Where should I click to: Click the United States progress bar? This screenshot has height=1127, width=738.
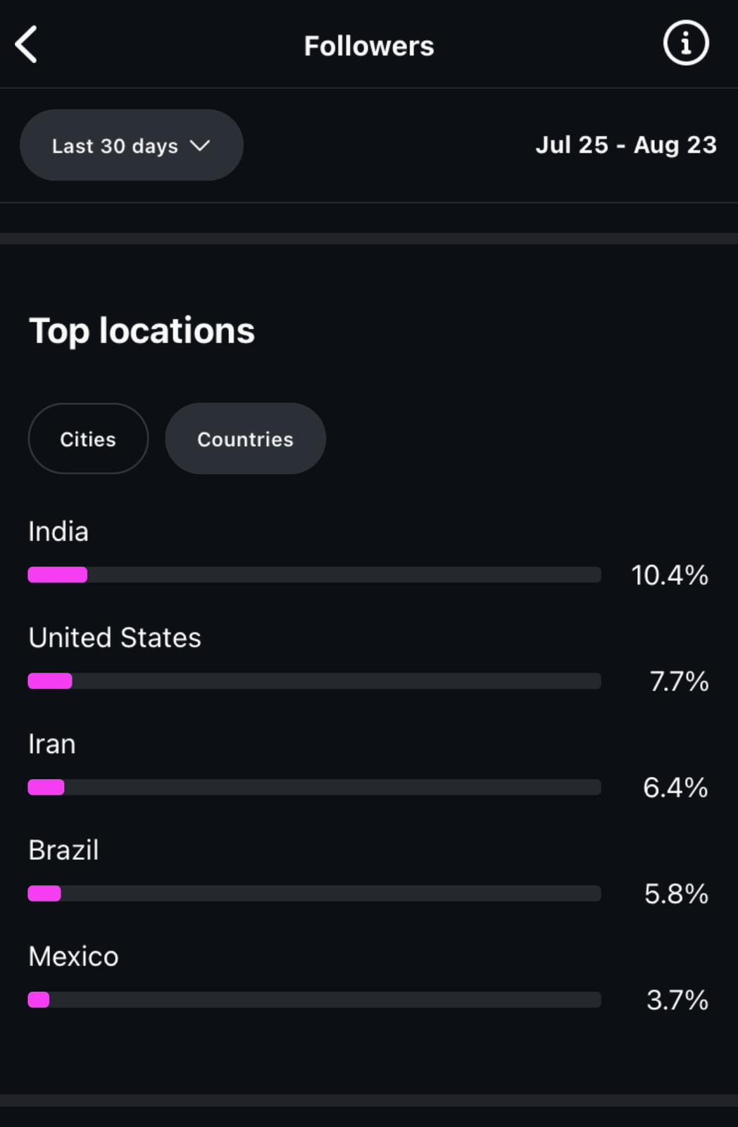(314, 681)
